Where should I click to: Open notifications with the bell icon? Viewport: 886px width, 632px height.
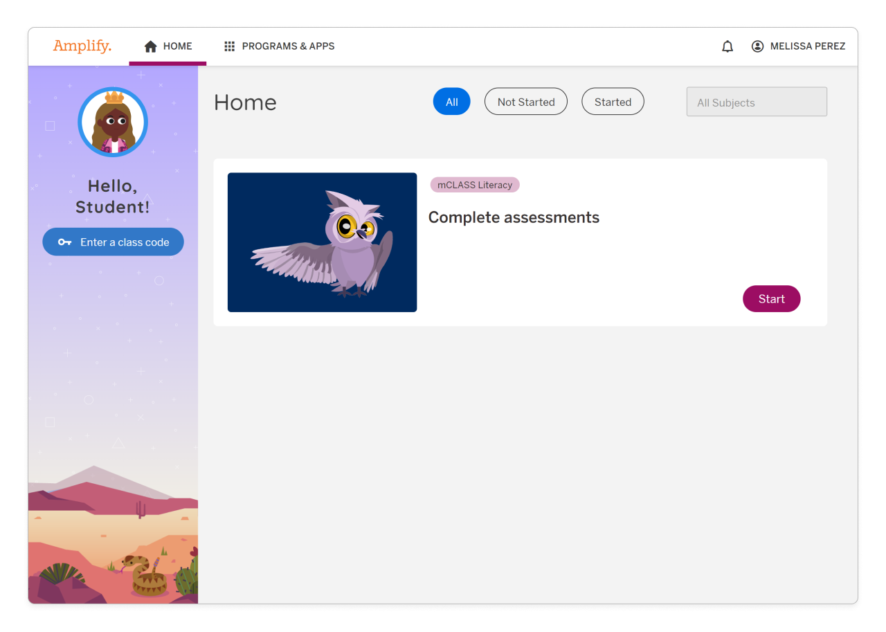(x=727, y=46)
